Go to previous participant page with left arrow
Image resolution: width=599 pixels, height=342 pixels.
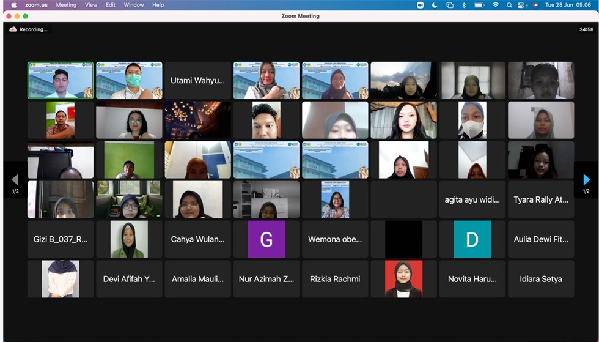point(15,180)
